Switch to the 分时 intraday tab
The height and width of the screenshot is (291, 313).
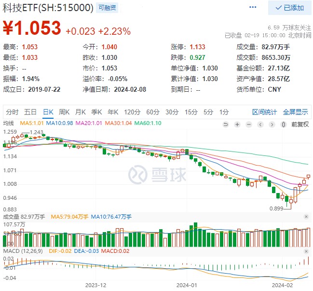pos(12,112)
